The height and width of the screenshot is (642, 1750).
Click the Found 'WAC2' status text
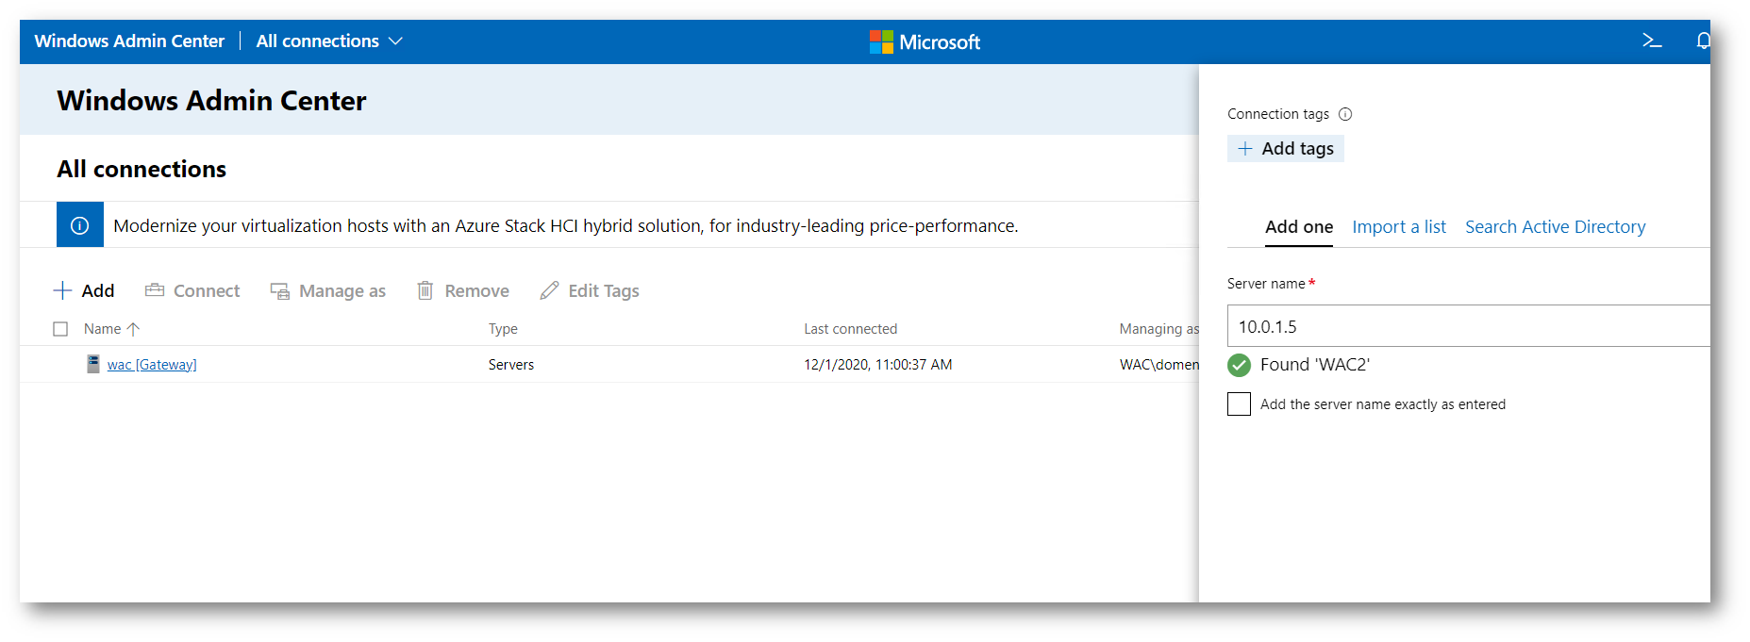pos(1314,365)
